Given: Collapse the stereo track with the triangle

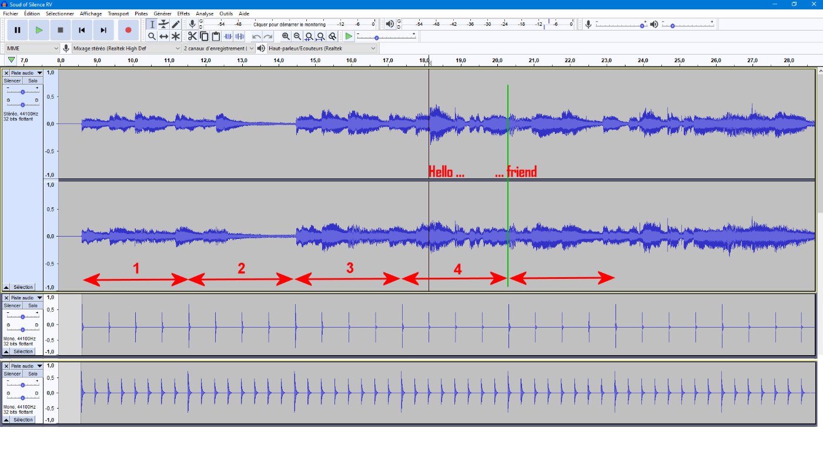Looking at the screenshot, I should (x=6, y=287).
